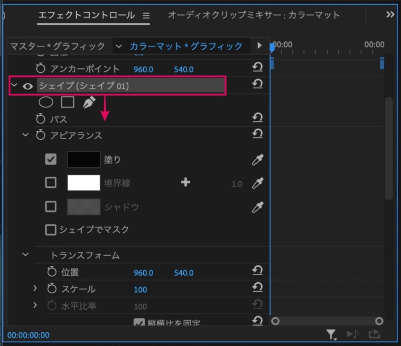Add another stroke with plus icon
The image size is (401, 346).
[185, 182]
